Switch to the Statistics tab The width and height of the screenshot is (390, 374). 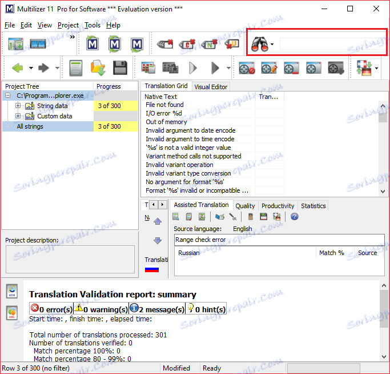[x=313, y=206]
